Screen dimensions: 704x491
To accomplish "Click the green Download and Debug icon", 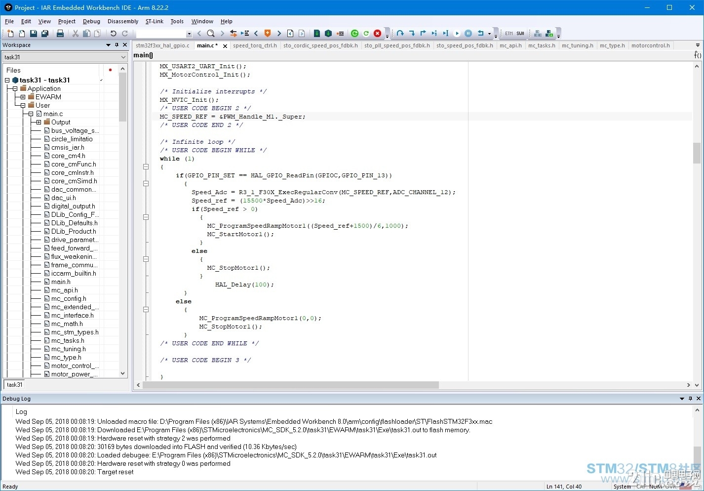I will 354,33.
